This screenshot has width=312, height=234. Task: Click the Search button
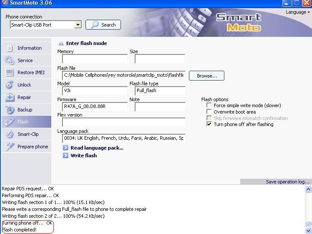(103, 25)
